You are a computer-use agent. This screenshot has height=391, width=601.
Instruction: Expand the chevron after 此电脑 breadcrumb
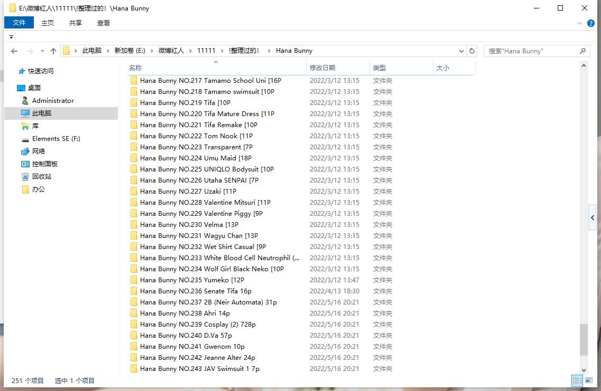(108, 51)
